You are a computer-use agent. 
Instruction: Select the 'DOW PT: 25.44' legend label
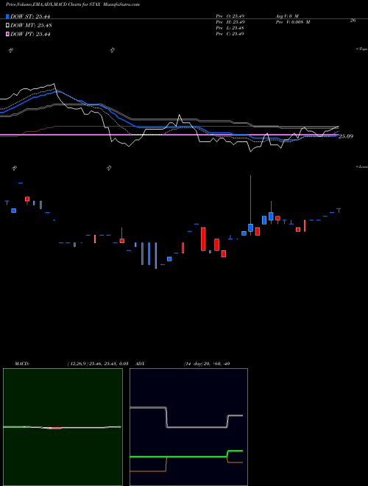pyautogui.click(x=30, y=34)
